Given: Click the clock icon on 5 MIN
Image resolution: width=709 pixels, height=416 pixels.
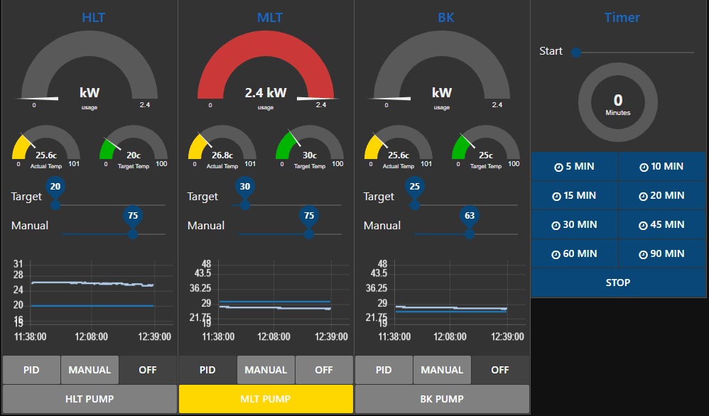Looking at the screenshot, I should pyautogui.click(x=558, y=167).
